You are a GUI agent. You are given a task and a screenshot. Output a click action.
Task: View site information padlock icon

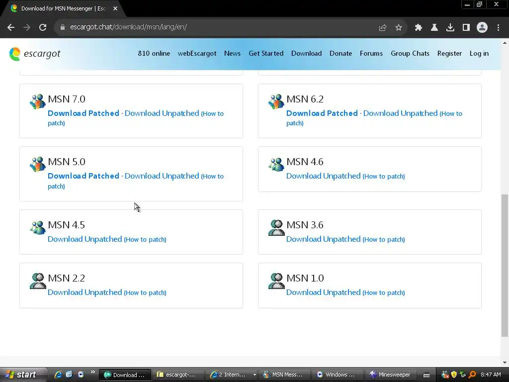(x=63, y=27)
